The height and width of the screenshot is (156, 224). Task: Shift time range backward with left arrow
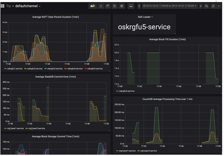coord(139,6)
